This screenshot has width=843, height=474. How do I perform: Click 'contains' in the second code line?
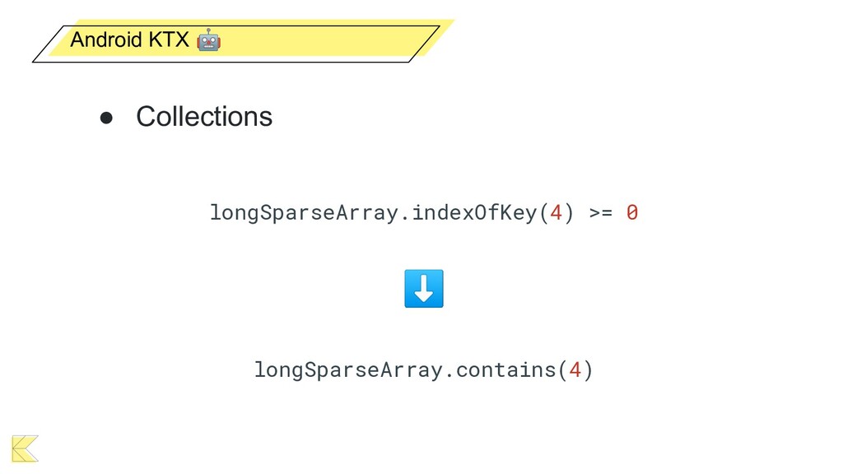[x=507, y=369]
